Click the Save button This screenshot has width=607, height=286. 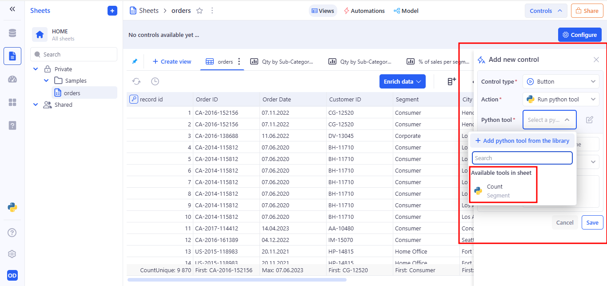point(592,222)
